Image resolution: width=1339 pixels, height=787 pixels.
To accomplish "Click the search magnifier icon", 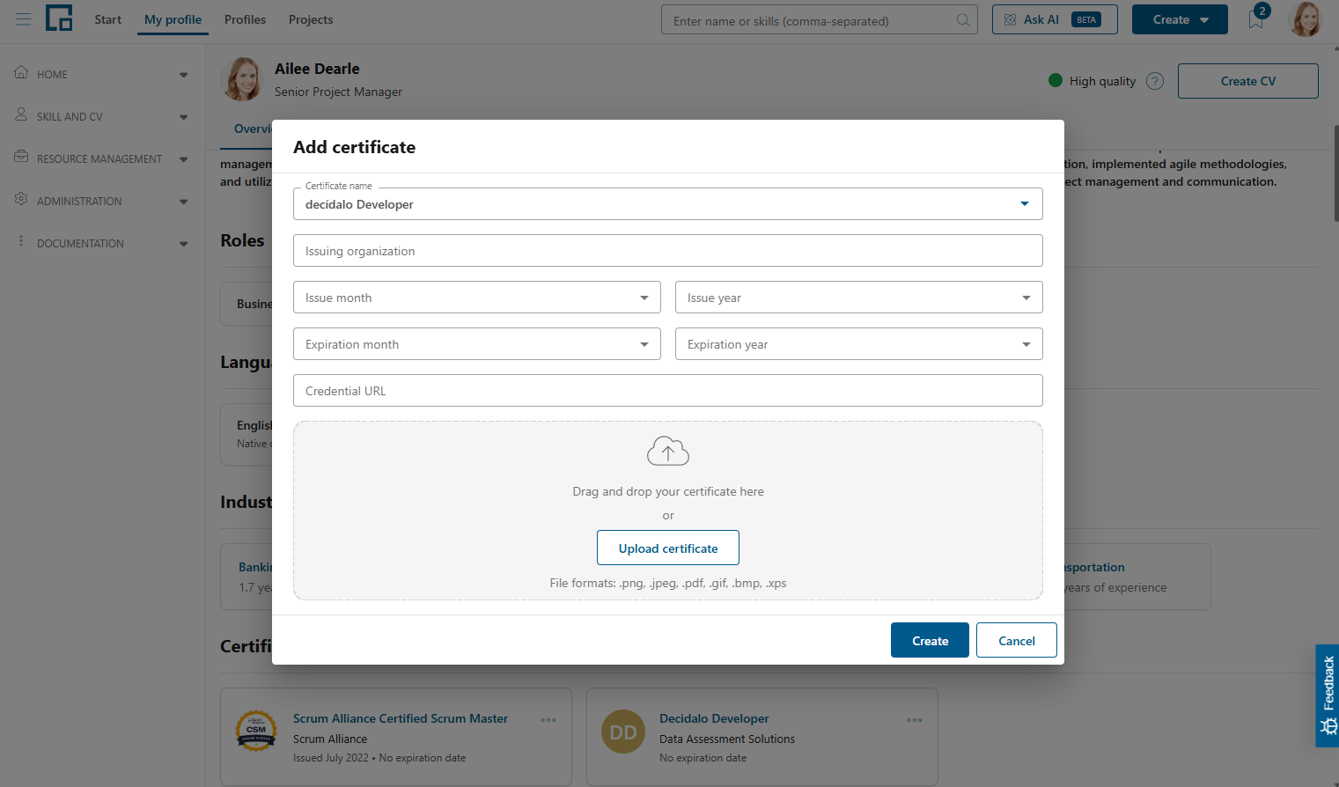I will coord(964,20).
